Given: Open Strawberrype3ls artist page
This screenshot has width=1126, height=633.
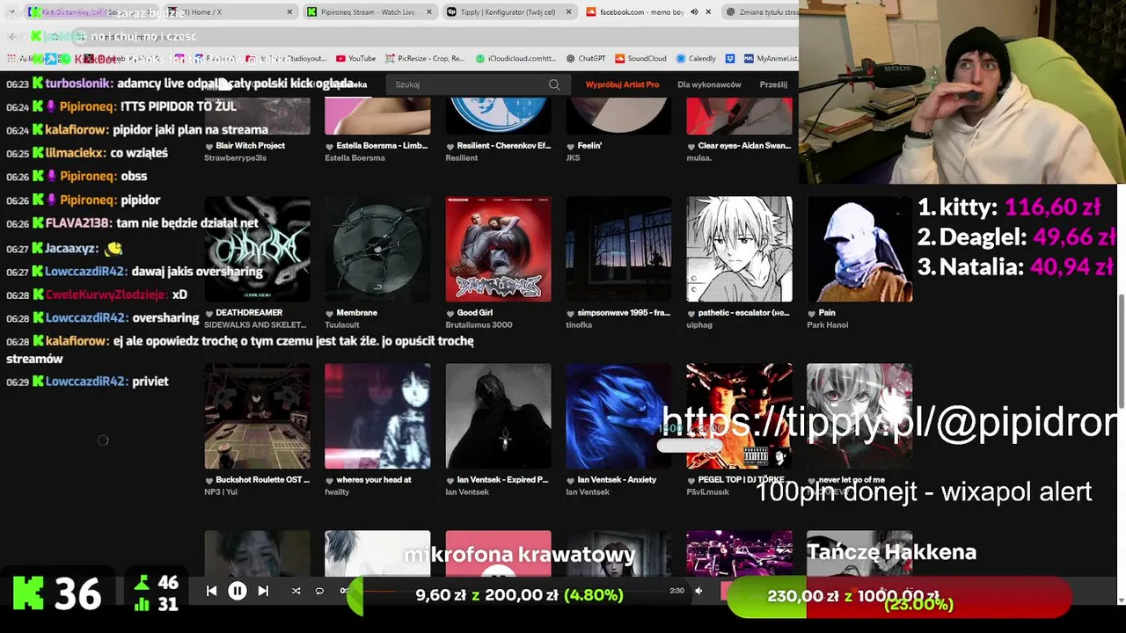Looking at the screenshot, I should point(235,158).
